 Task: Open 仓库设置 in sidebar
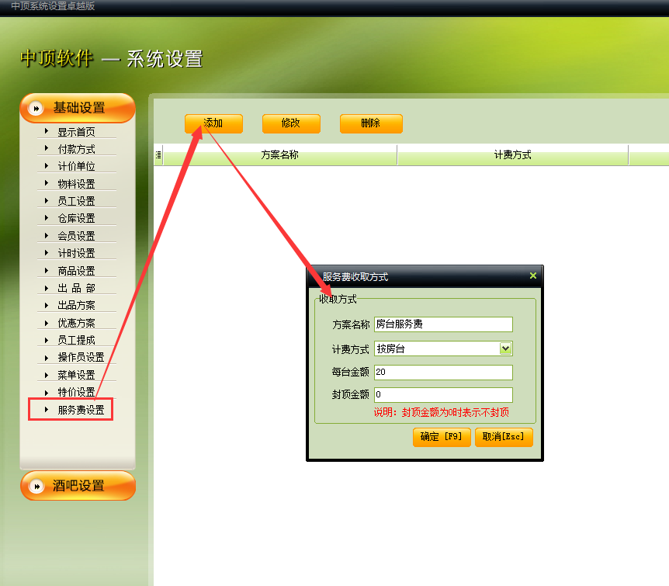click(76, 219)
